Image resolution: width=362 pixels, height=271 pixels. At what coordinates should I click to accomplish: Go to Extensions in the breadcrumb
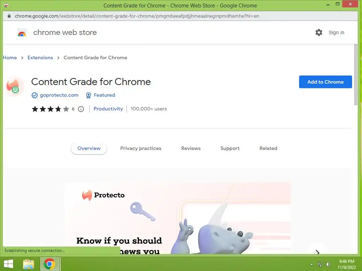point(40,58)
